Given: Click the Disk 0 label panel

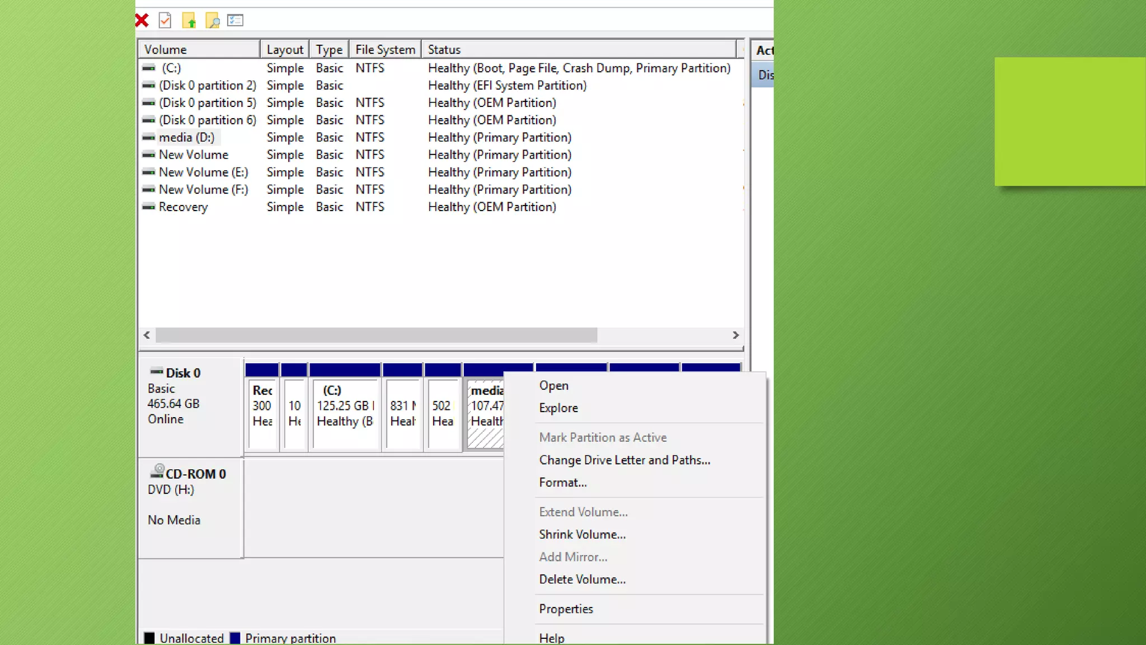Looking at the screenshot, I should [190, 407].
